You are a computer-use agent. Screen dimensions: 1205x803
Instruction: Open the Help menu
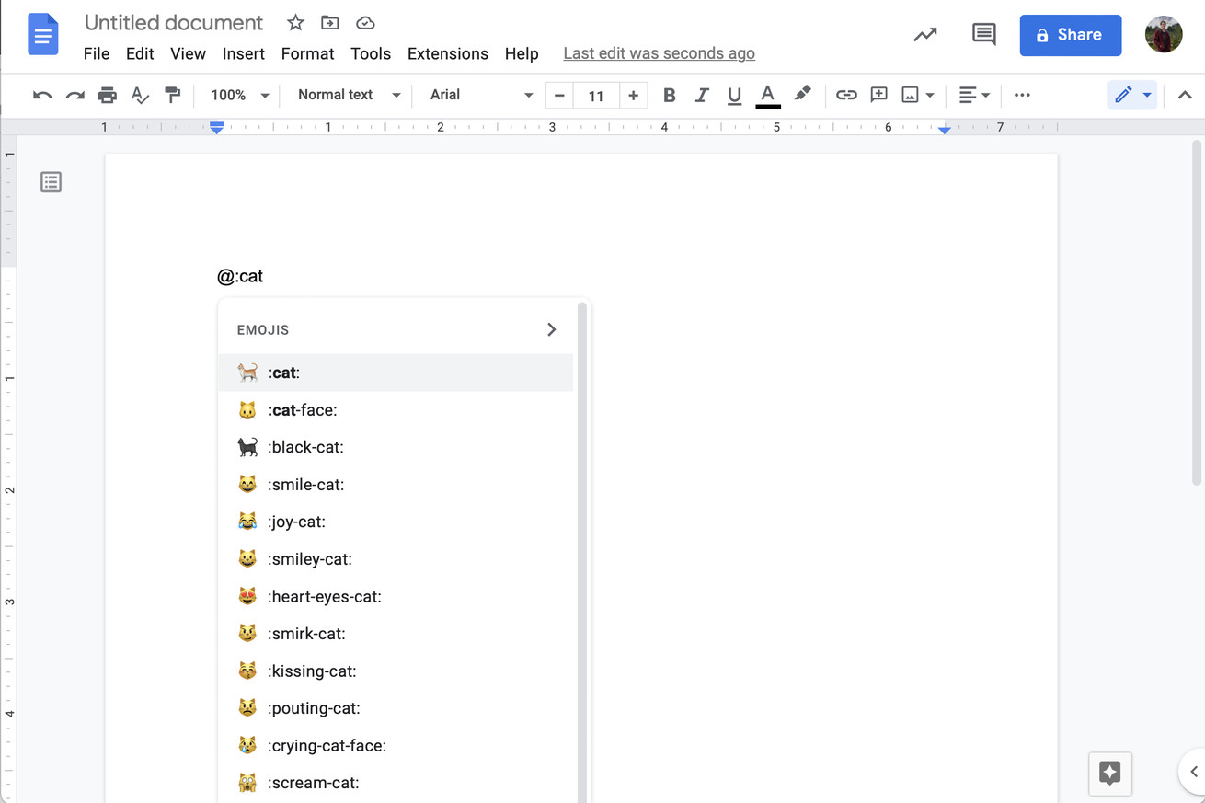pos(522,53)
